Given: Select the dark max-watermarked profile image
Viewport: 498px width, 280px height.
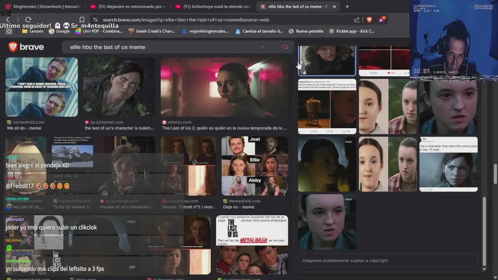Looking at the screenshot, I should coord(327,164).
